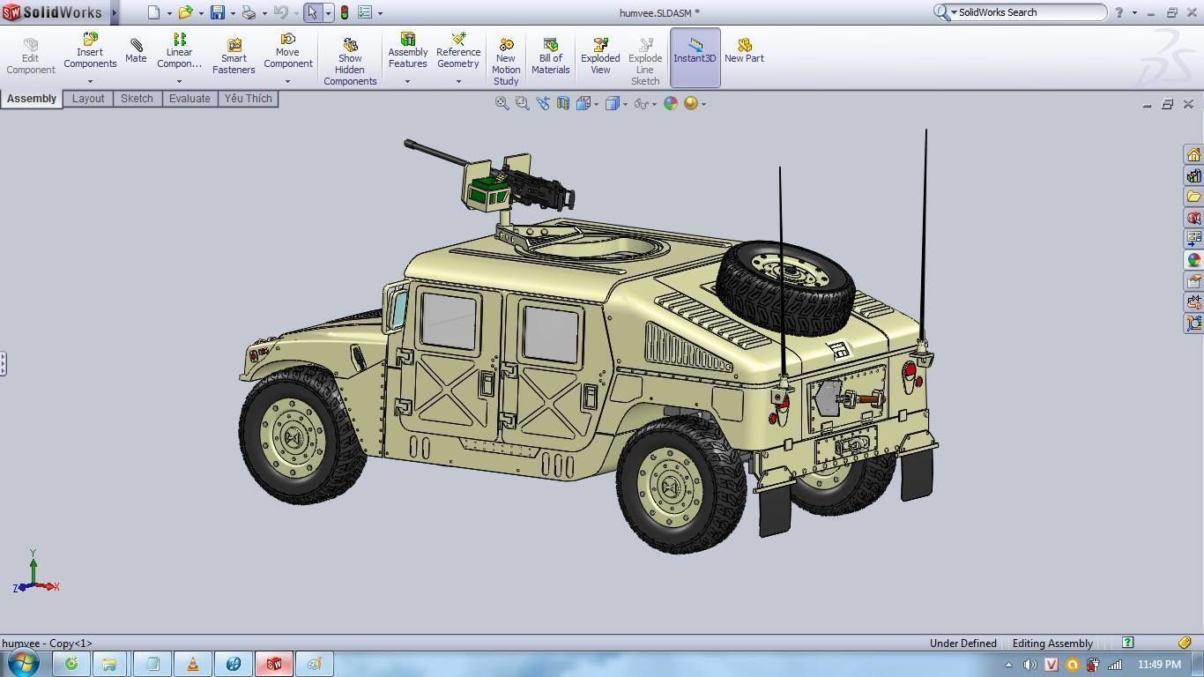Activate the Section View tool
The width and height of the screenshot is (1204, 677).
563,103
